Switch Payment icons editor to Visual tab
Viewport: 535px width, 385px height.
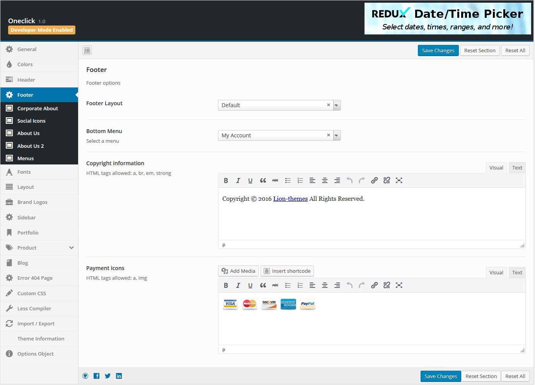[496, 272]
